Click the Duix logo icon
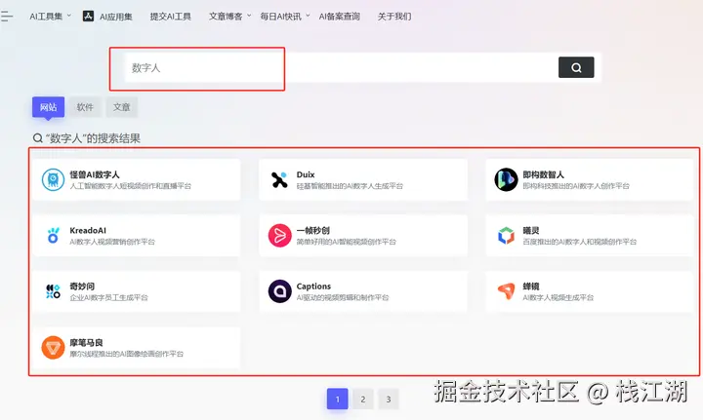Viewport: 703px width, 420px height. 279,179
